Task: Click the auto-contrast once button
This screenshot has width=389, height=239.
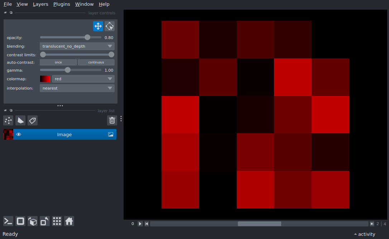Action: pos(58,62)
